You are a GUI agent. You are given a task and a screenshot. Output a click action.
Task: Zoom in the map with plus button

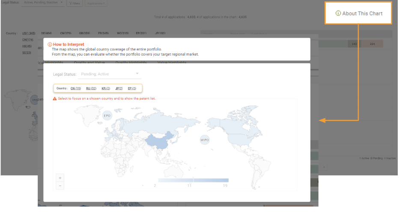60,178
